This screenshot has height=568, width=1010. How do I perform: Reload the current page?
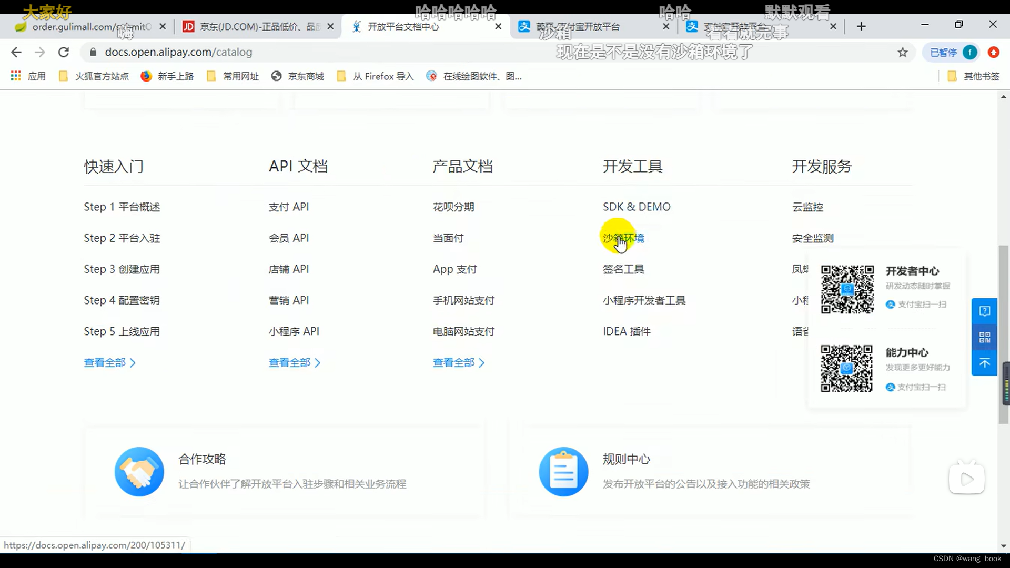(x=64, y=52)
